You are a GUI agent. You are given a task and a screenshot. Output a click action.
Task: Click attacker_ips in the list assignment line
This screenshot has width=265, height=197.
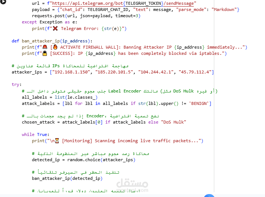pos(27,72)
